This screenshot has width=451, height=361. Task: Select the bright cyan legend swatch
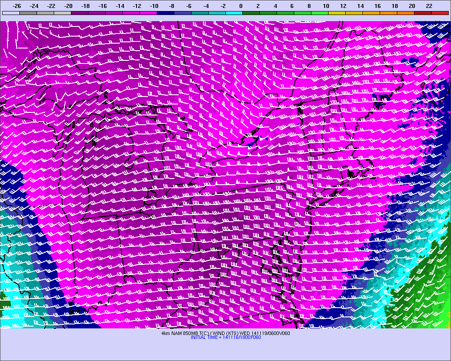[x=234, y=13]
